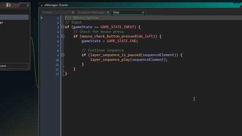Click the @description comment line
Screen dimensions: 242x136
pos(82,18)
